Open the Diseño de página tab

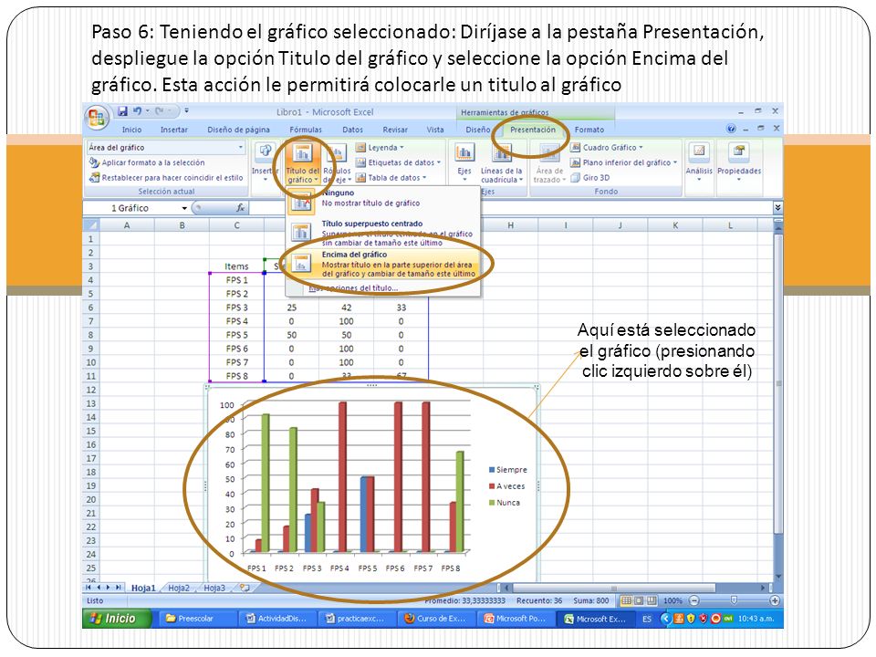click(238, 130)
